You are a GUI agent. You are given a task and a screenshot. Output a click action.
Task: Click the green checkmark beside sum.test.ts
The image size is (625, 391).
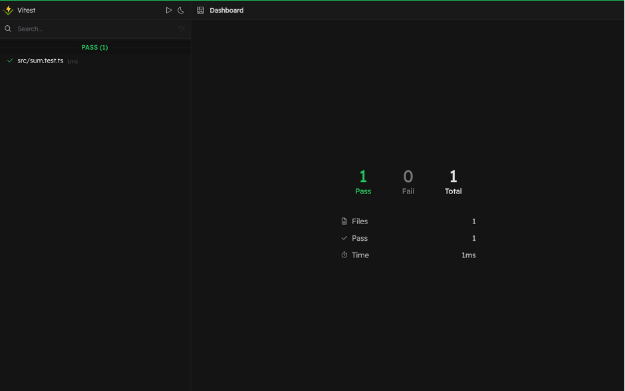(10, 61)
